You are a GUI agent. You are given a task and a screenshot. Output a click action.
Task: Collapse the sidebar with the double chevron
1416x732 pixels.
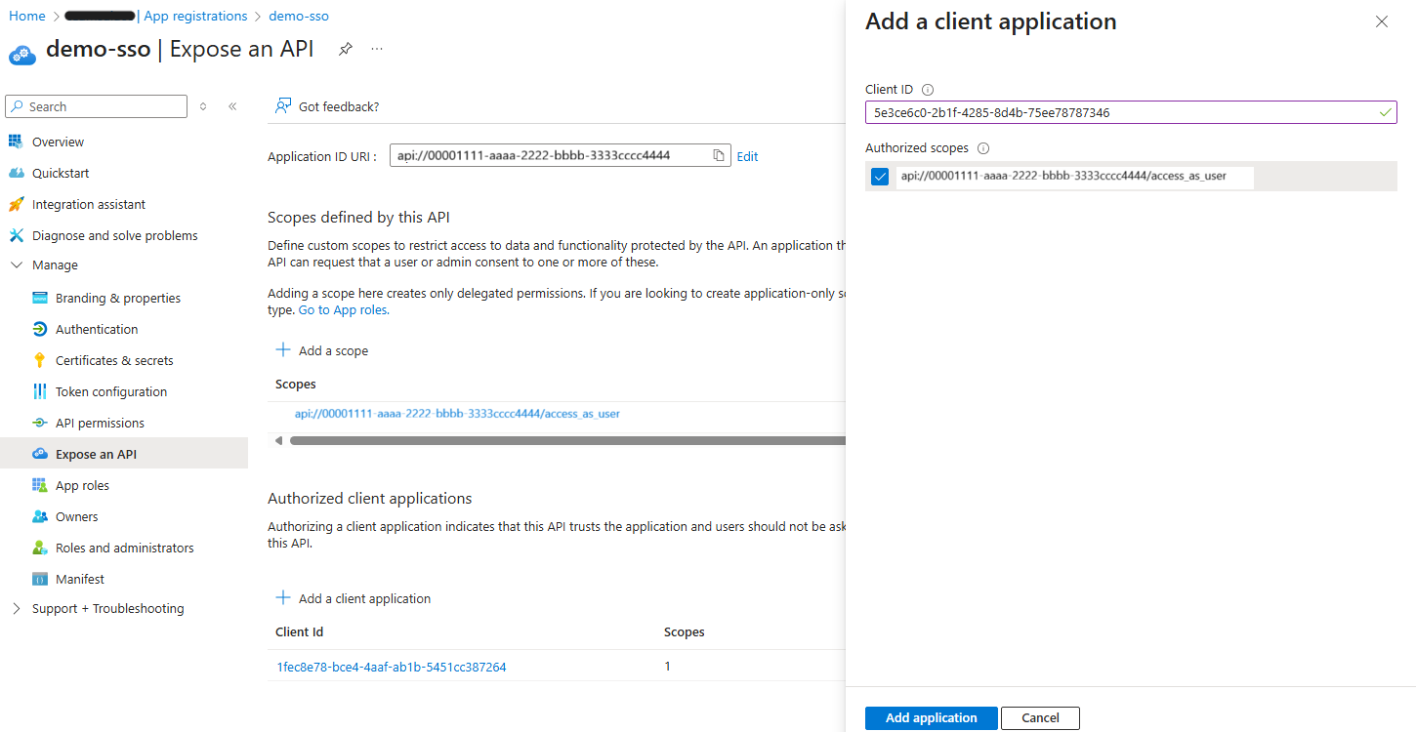(232, 106)
